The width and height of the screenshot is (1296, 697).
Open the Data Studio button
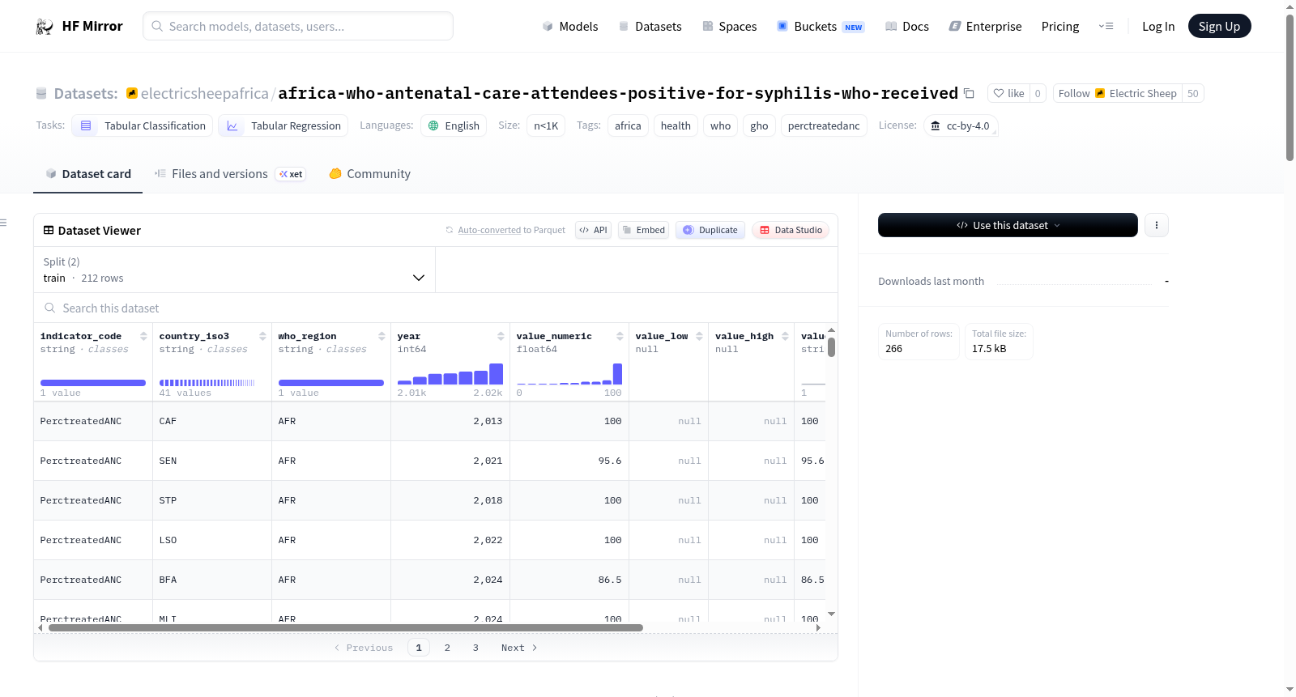(791, 230)
